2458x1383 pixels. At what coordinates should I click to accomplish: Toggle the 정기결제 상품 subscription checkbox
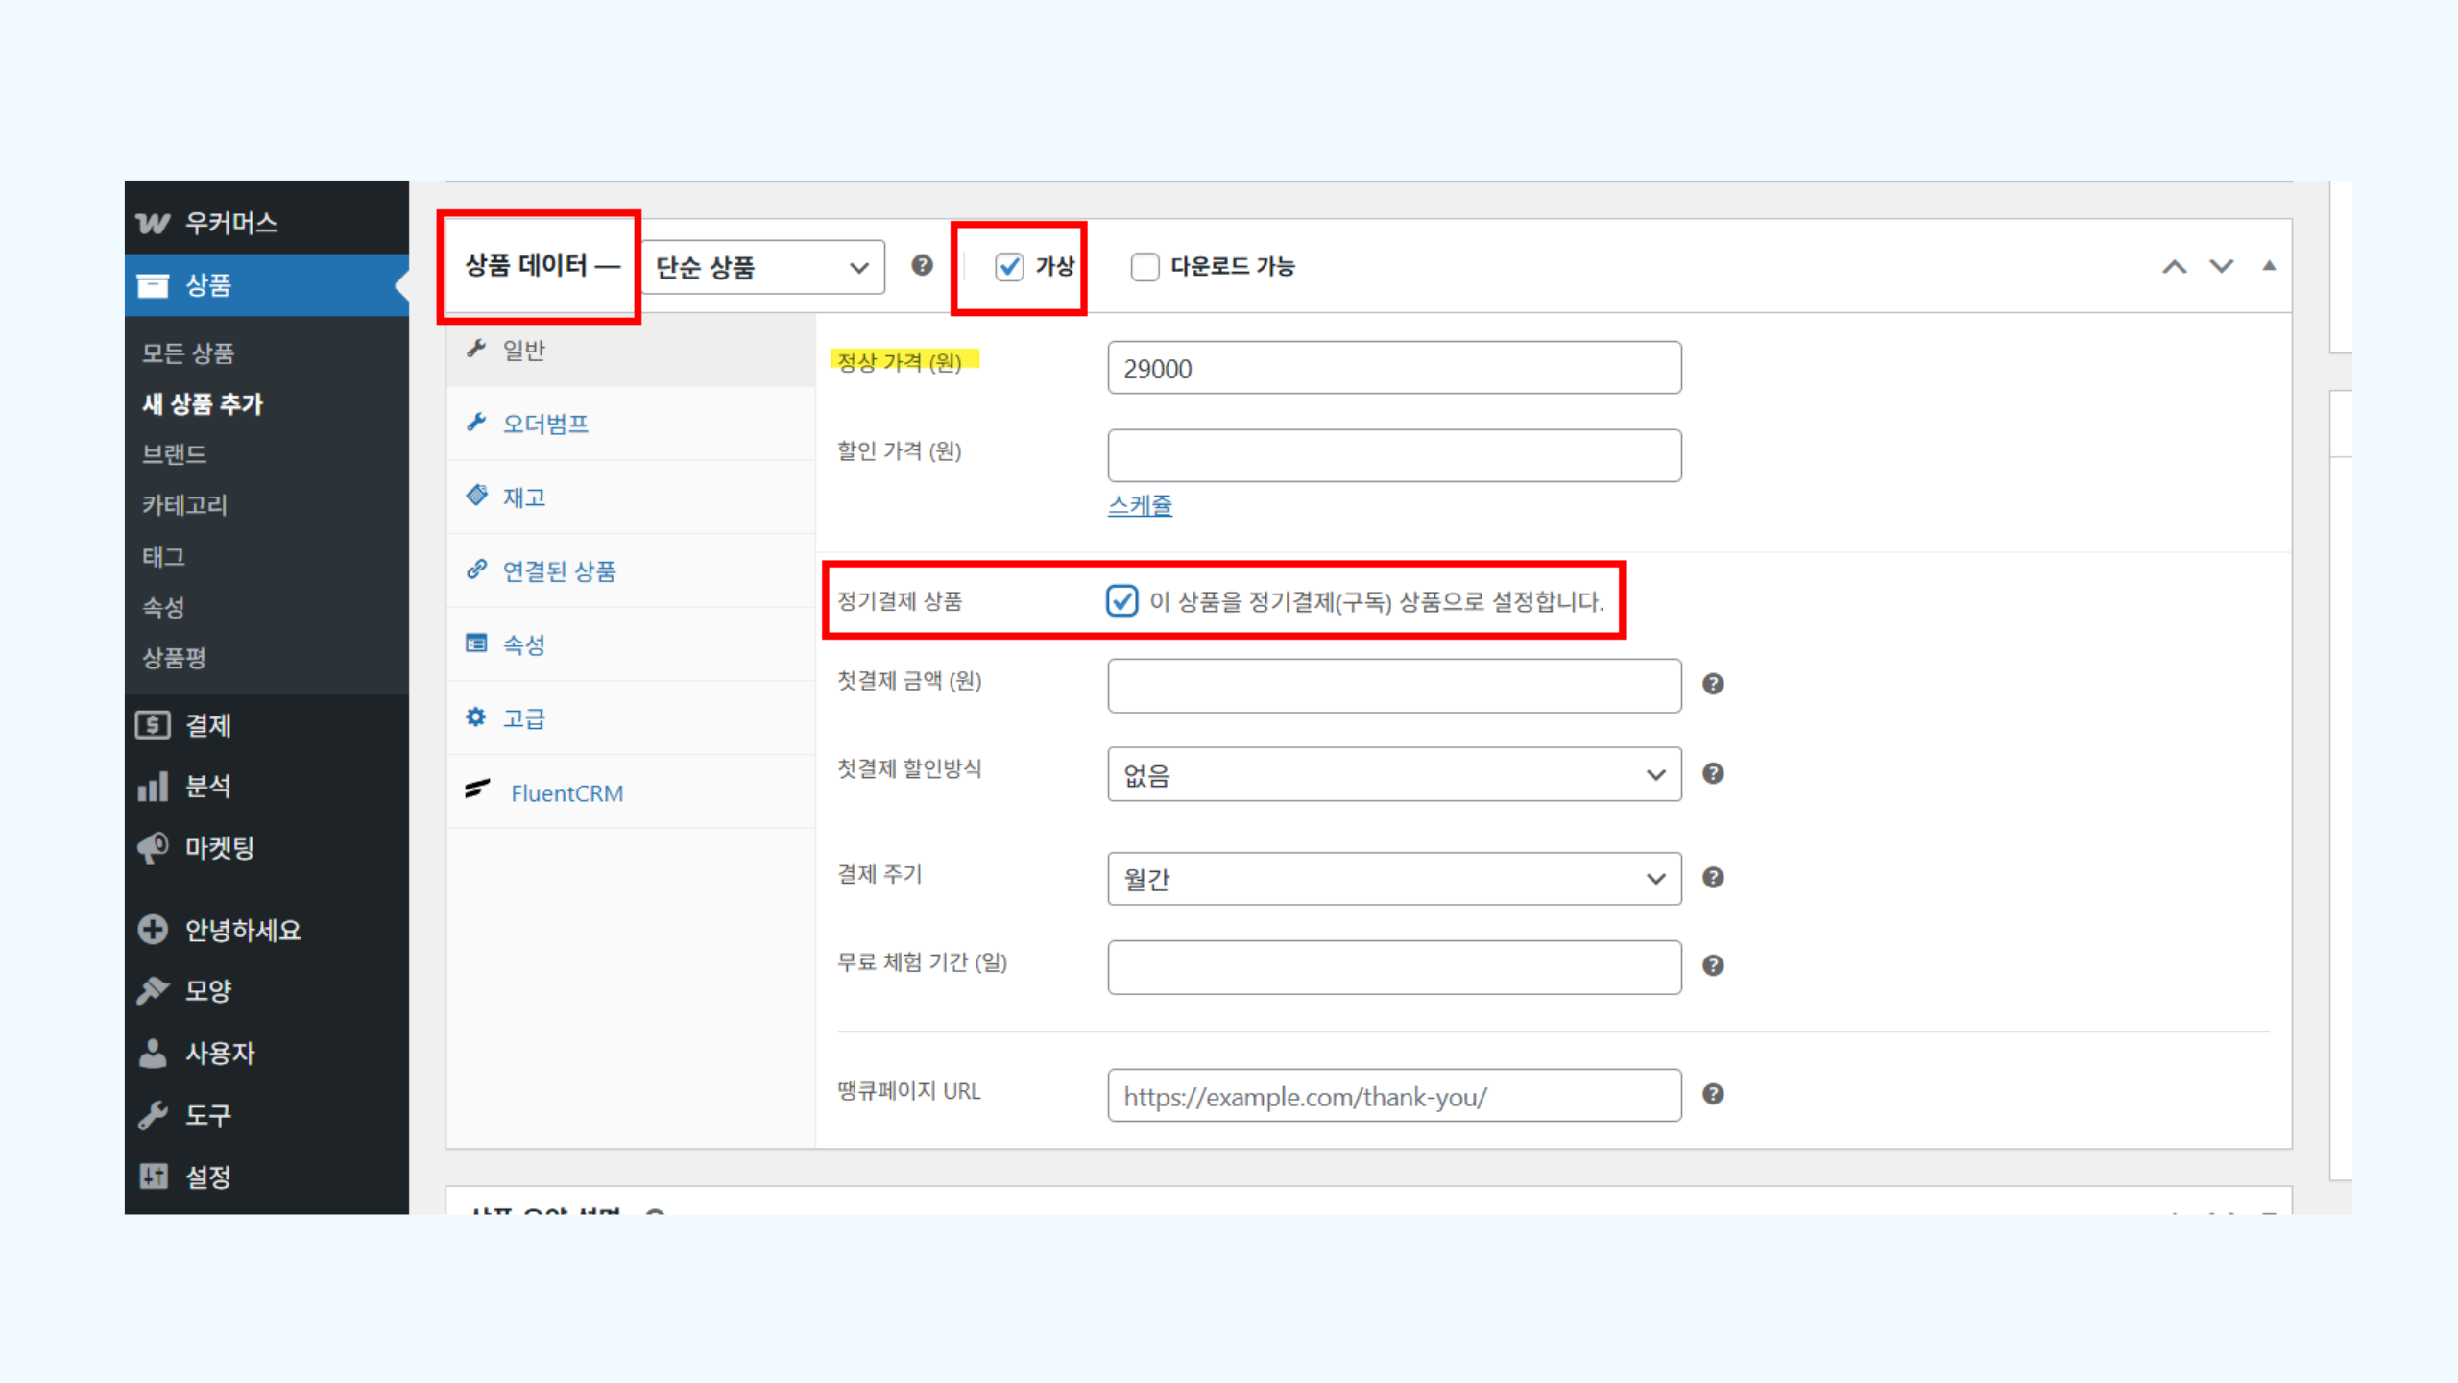(x=1121, y=601)
